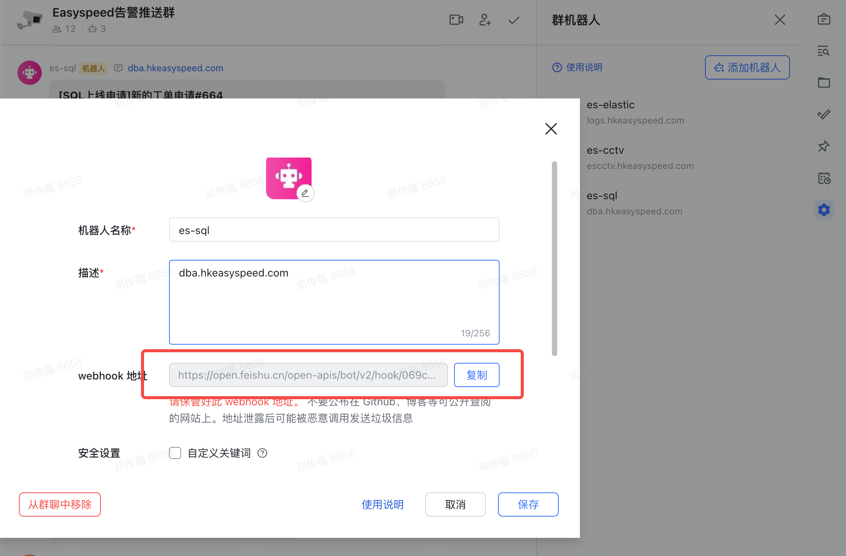846x556 pixels.
Task: Open the folder icon in right sidebar
Action: pyautogui.click(x=824, y=83)
